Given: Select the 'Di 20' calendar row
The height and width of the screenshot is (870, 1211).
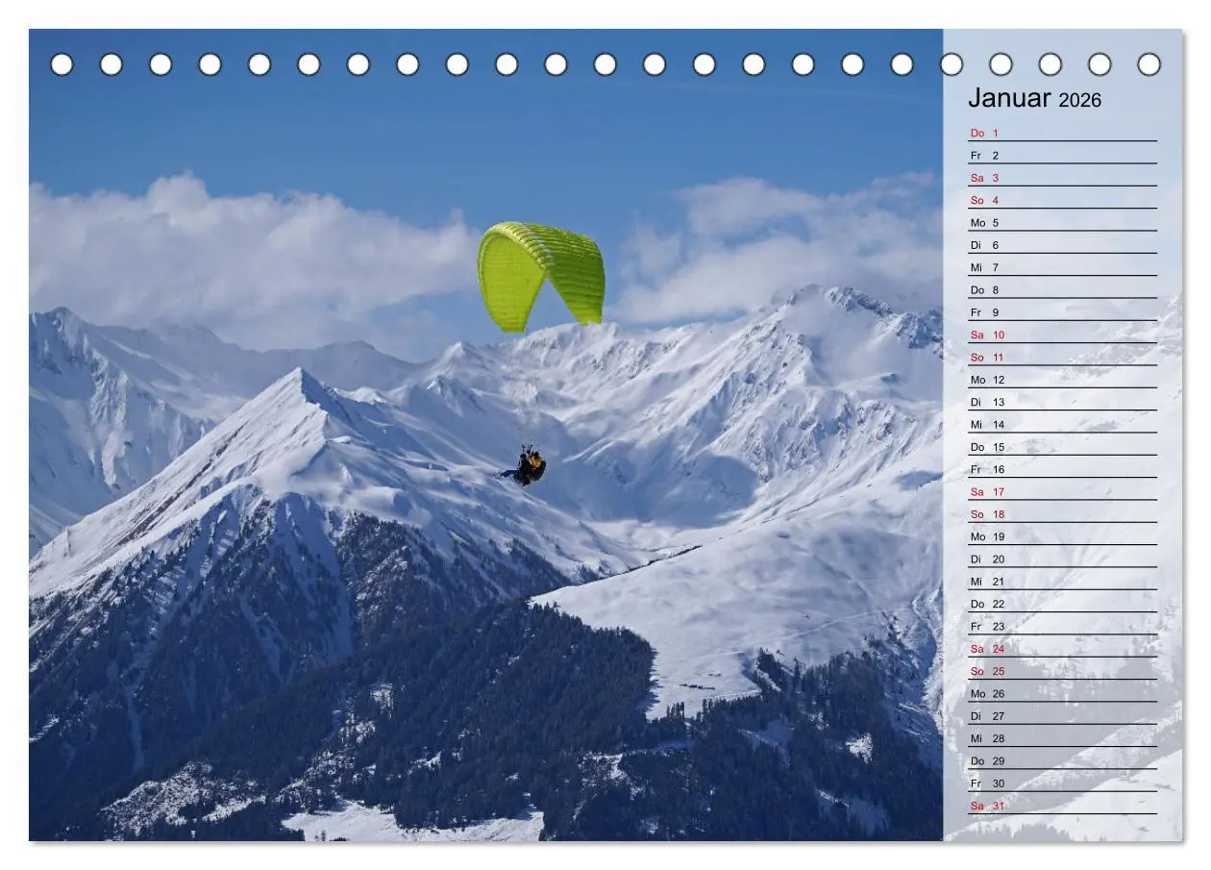Looking at the screenshot, I should pos(1062,559).
